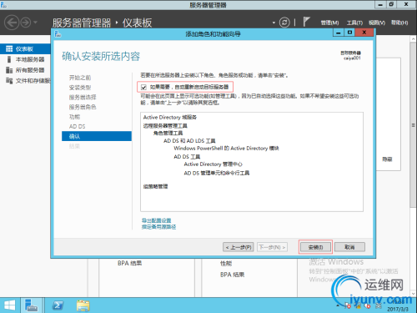The width and height of the screenshot is (417, 313).
Task: Go to 服务器选择 wizard step
Action: click(83, 97)
